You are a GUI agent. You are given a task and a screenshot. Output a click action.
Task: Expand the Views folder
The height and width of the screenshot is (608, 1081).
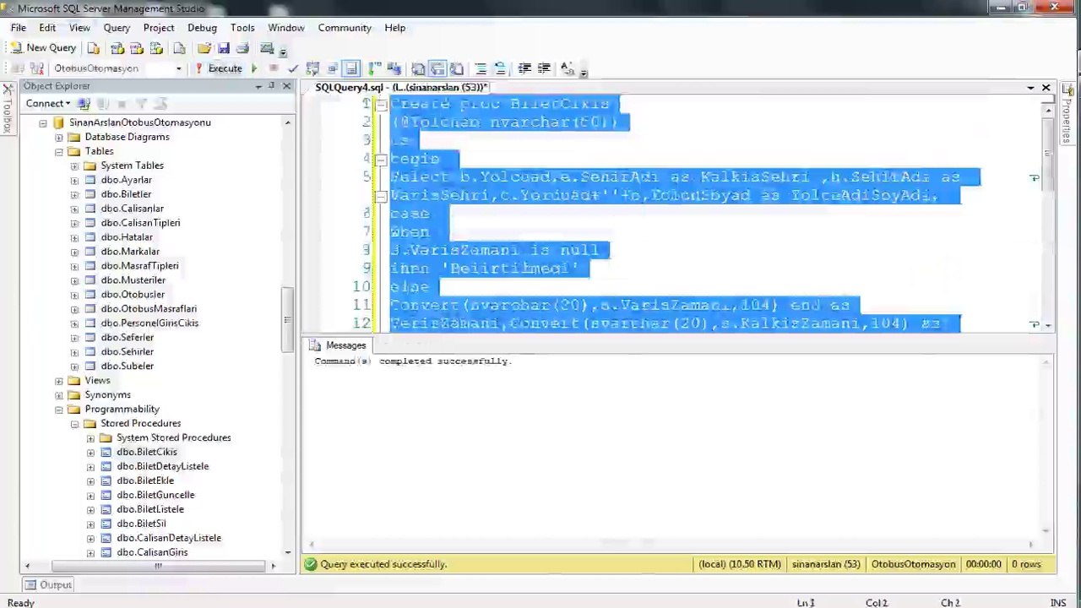(59, 381)
